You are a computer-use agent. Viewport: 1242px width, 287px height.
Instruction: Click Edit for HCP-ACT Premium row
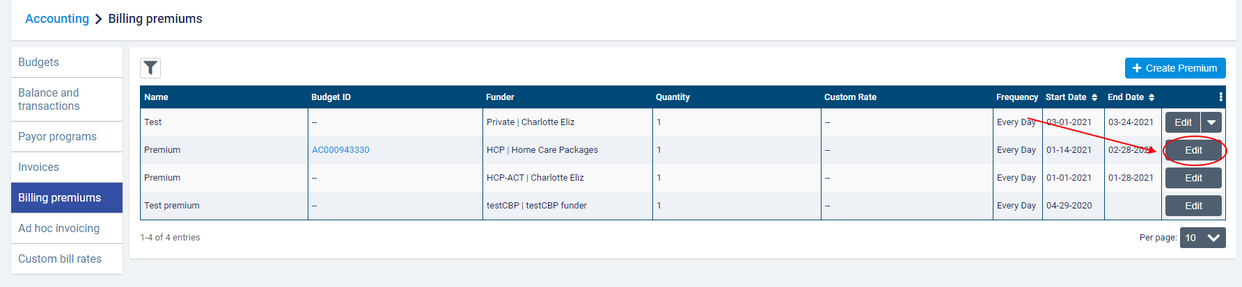[x=1193, y=178]
